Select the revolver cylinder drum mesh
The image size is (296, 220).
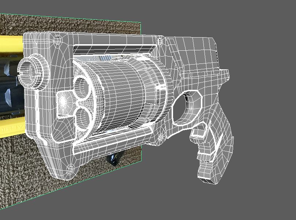(121, 94)
